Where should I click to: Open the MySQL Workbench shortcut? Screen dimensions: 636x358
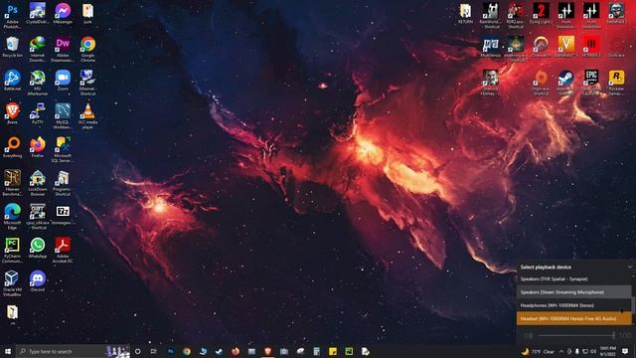pos(63,116)
